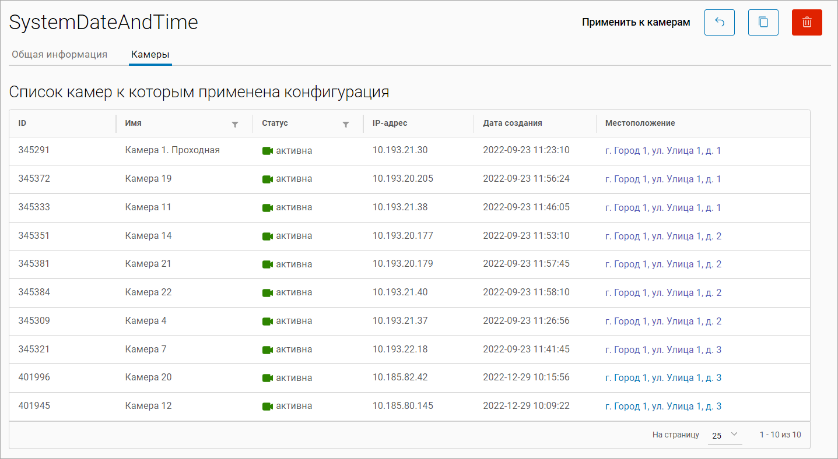Click green camera status icon for Камера 12
Screen dimensions: 838x459
pyautogui.click(x=268, y=407)
